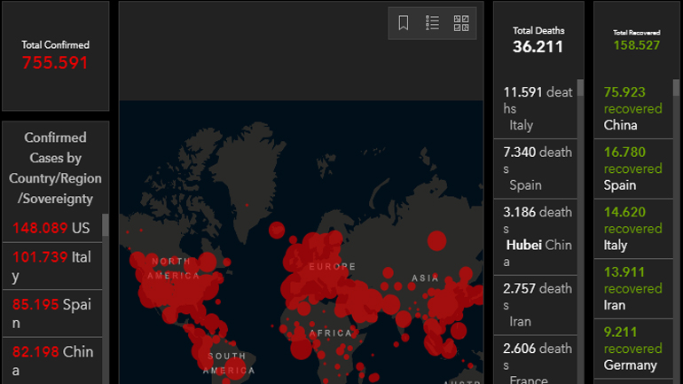Show the map legend list icon

tap(432, 23)
